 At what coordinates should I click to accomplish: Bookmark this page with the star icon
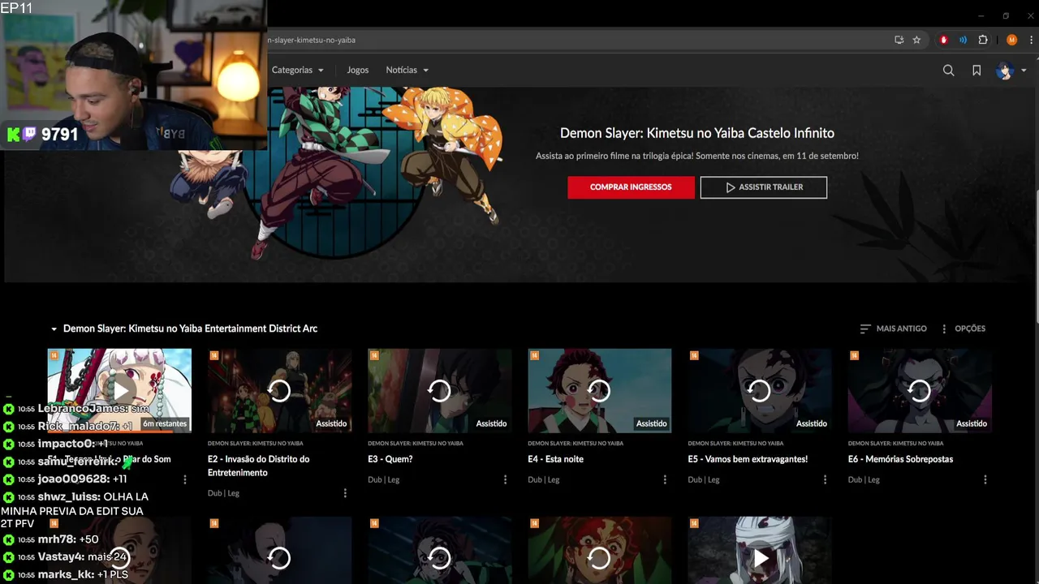[x=916, y=40]
